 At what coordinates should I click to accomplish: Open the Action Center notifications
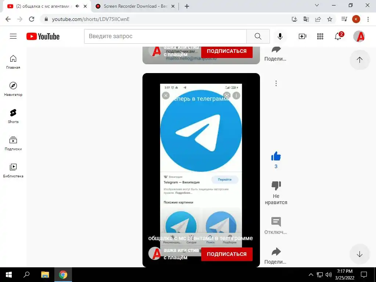click(364, 275)
